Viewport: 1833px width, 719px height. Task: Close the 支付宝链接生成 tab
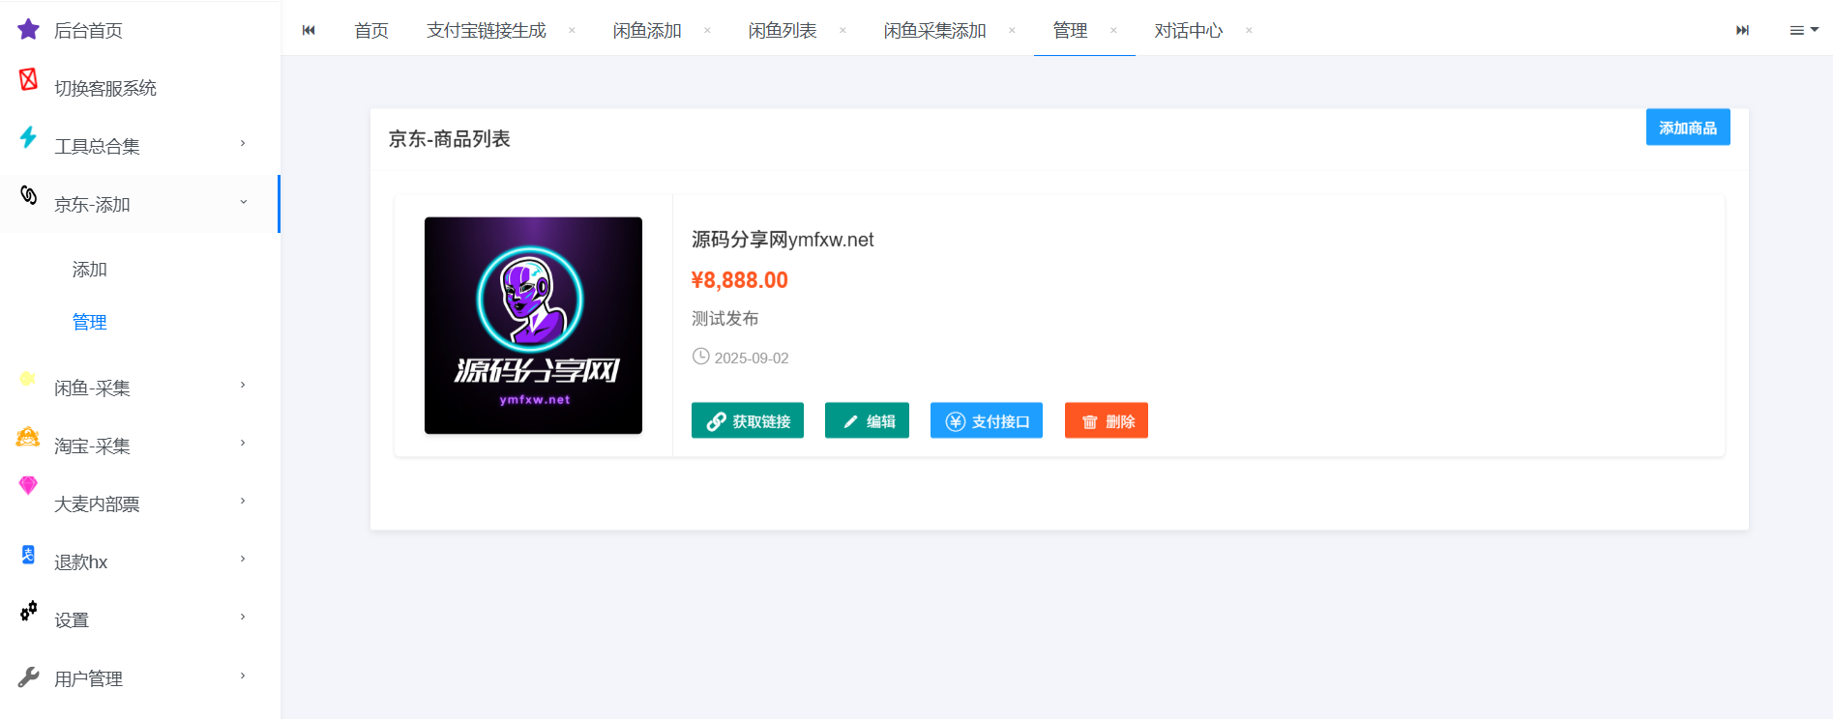(572, 31)
